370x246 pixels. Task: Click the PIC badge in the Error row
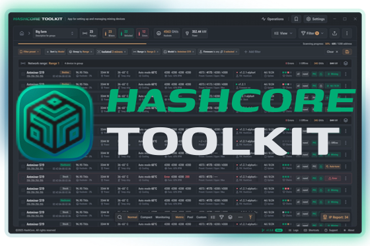coord(314,178)
